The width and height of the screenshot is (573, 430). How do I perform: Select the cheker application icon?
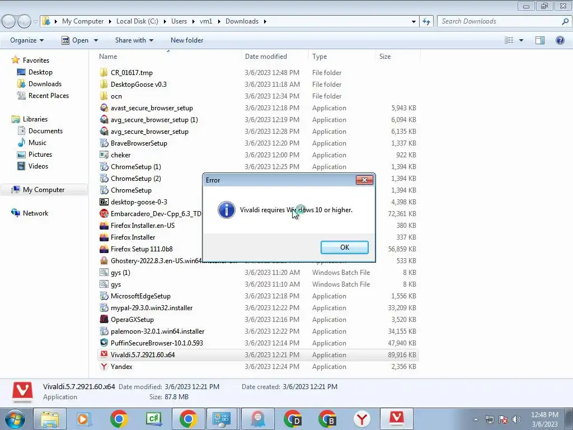pyautogui.click(x=104, y=155)
